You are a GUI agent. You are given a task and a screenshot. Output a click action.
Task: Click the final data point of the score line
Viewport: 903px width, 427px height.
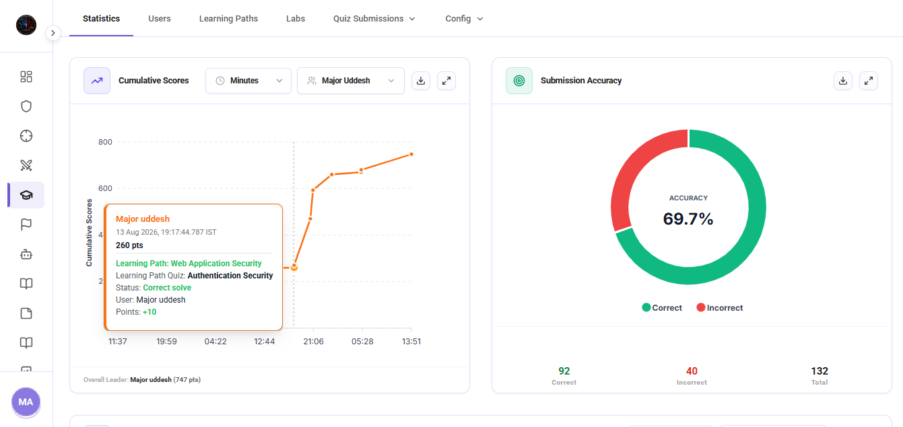point(411,154)
